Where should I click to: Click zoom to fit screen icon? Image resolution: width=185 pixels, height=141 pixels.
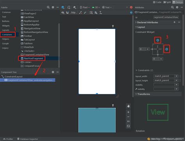(x=128, y=126)
